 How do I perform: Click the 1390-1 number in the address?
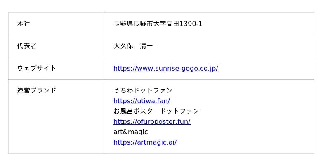click(191, 24)
